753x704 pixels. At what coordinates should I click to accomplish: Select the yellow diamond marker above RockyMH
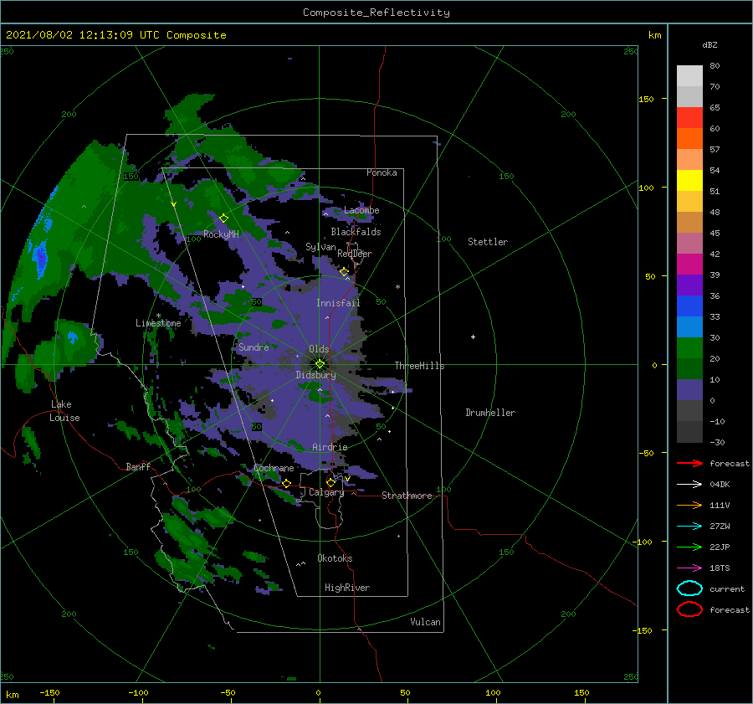click(x=223, y=218)
